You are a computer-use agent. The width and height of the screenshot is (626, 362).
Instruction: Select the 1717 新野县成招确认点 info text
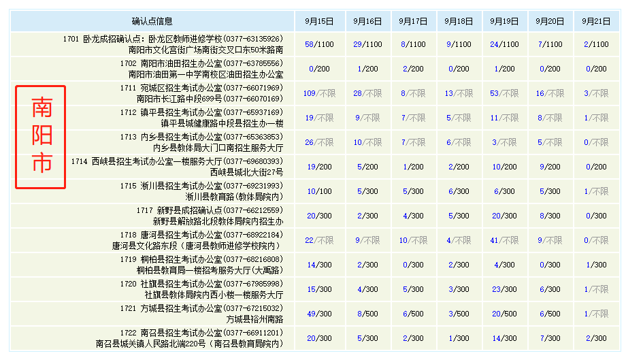coord(210,216)
